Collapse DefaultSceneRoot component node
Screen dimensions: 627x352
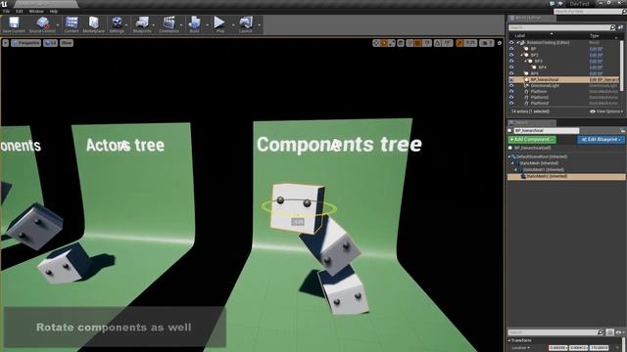[509, 156]
